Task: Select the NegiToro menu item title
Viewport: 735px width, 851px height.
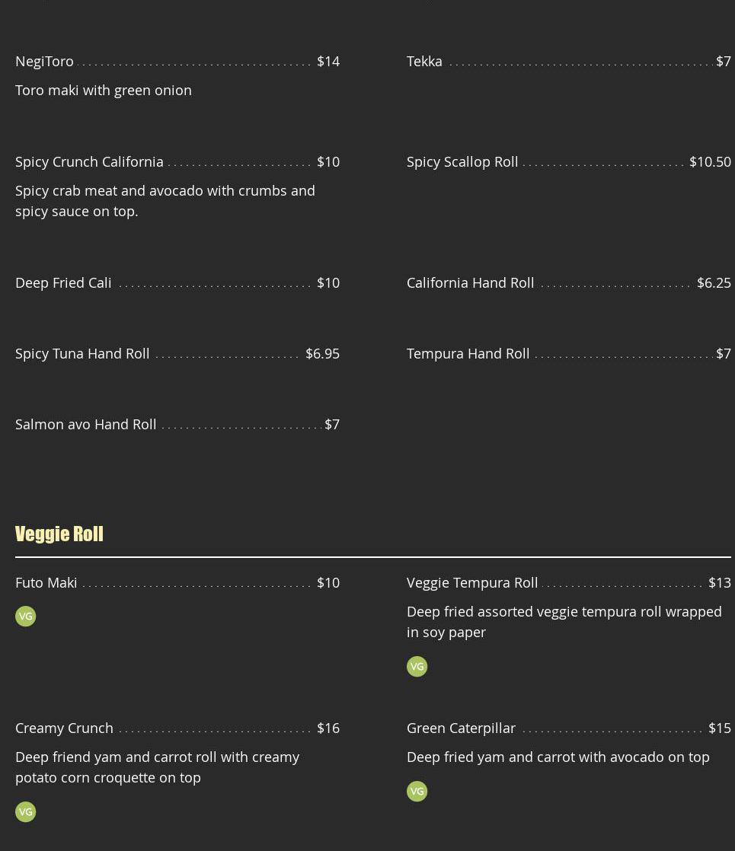Action: pos(45,61)
